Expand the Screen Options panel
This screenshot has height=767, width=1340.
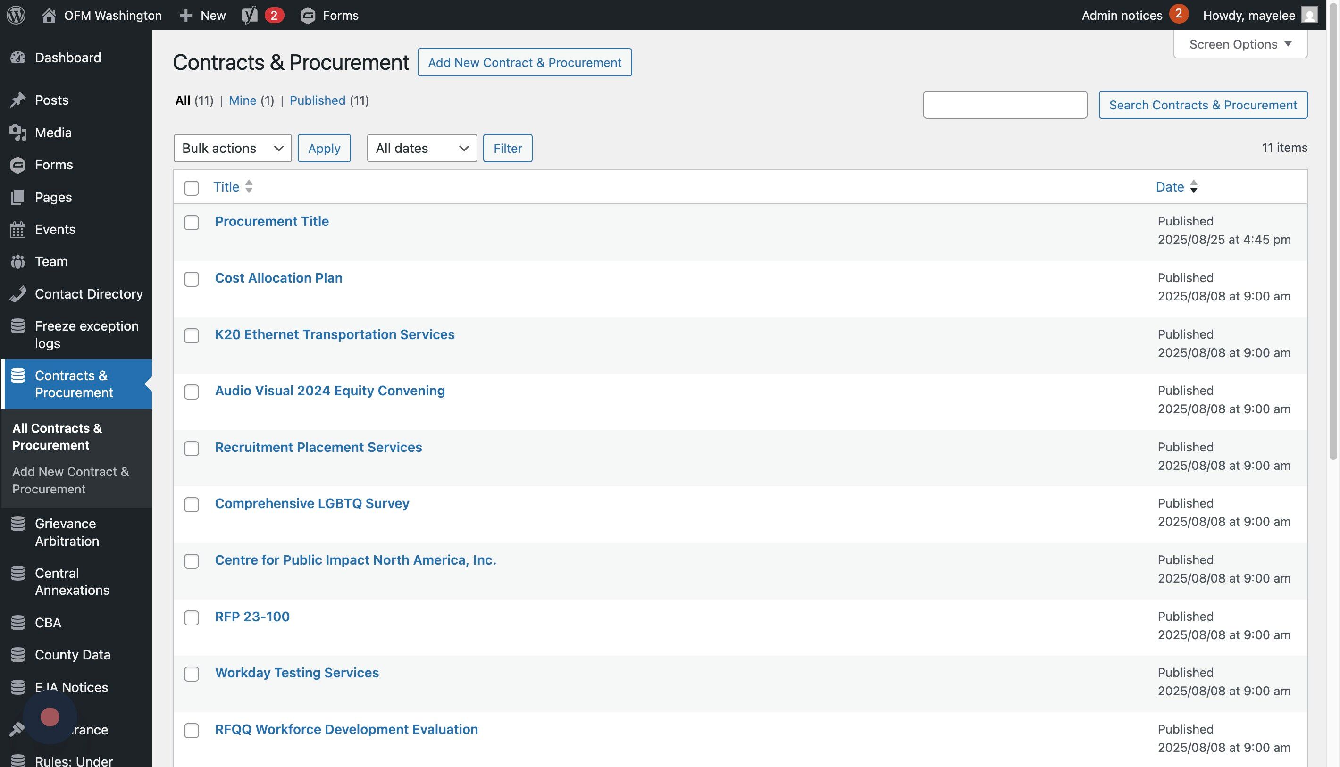coord(1240,44)
